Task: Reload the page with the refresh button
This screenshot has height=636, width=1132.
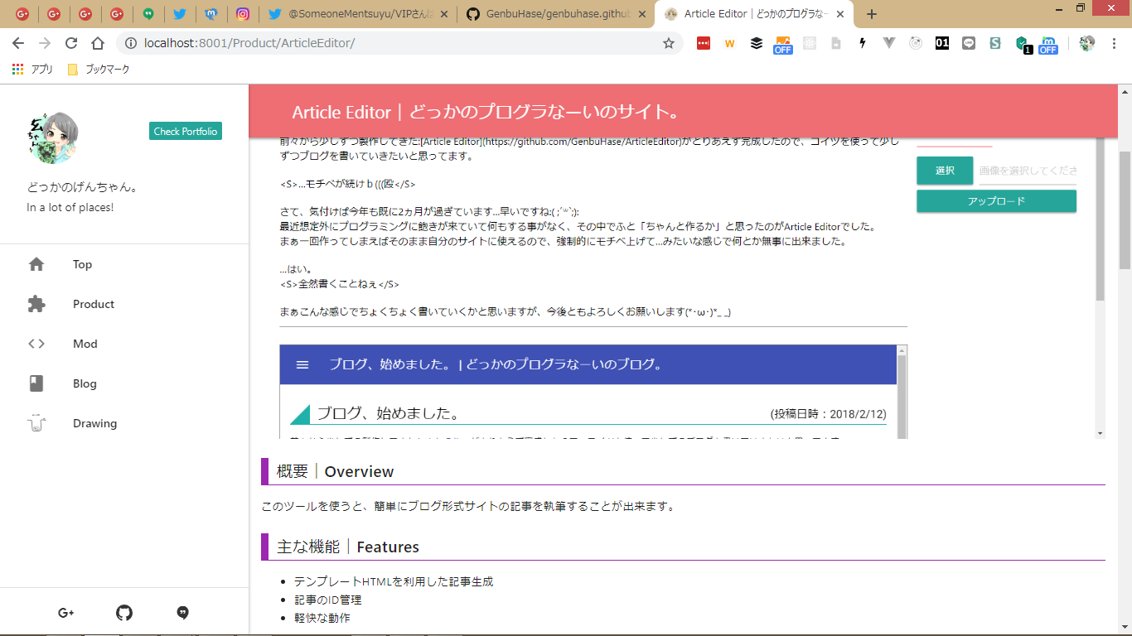Action: click(71, 43)
